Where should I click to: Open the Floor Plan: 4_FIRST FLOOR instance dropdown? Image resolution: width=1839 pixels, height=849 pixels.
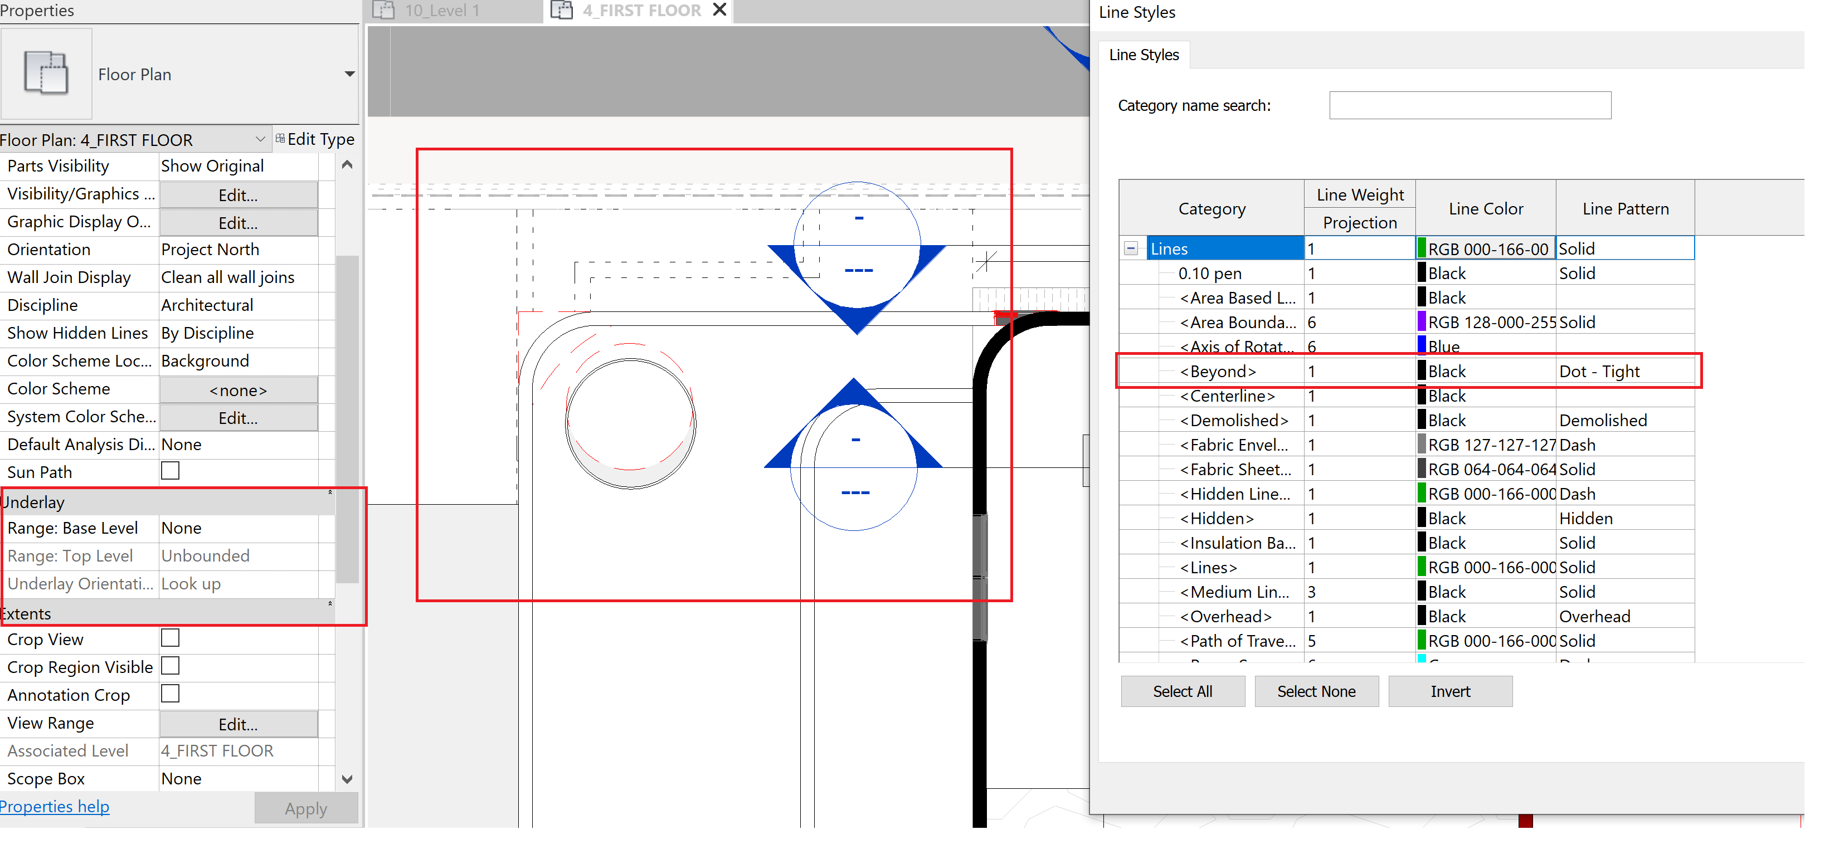point(260,139)
